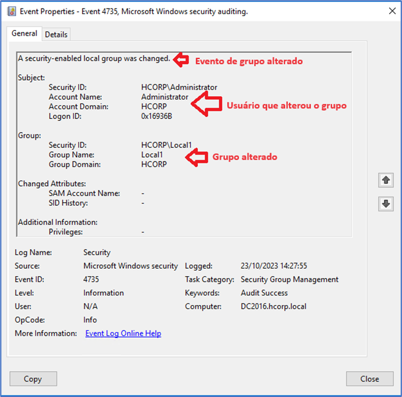The image size is (402, 397).
Task: Click the 'security-enabled local group was changed' text
Action: (94, 59)
